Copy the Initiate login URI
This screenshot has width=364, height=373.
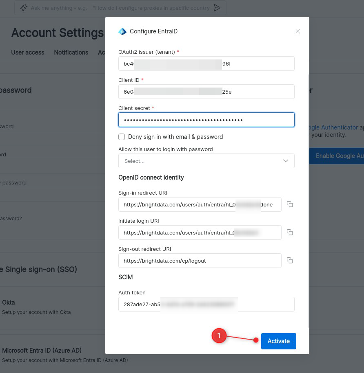pyautogui.click(x=290, y=233)
